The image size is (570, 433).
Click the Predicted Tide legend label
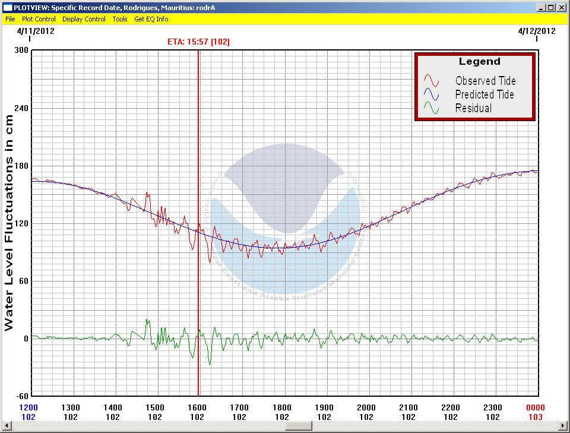pos(484,94)
